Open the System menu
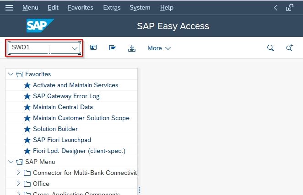 [x=140, y=8]
